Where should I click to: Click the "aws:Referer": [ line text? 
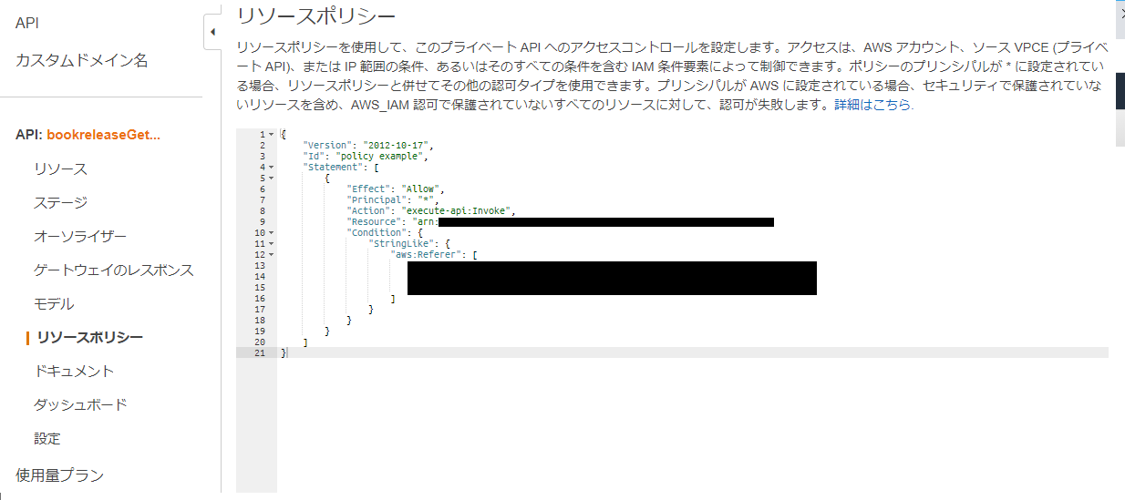click(x=435, y=254)
